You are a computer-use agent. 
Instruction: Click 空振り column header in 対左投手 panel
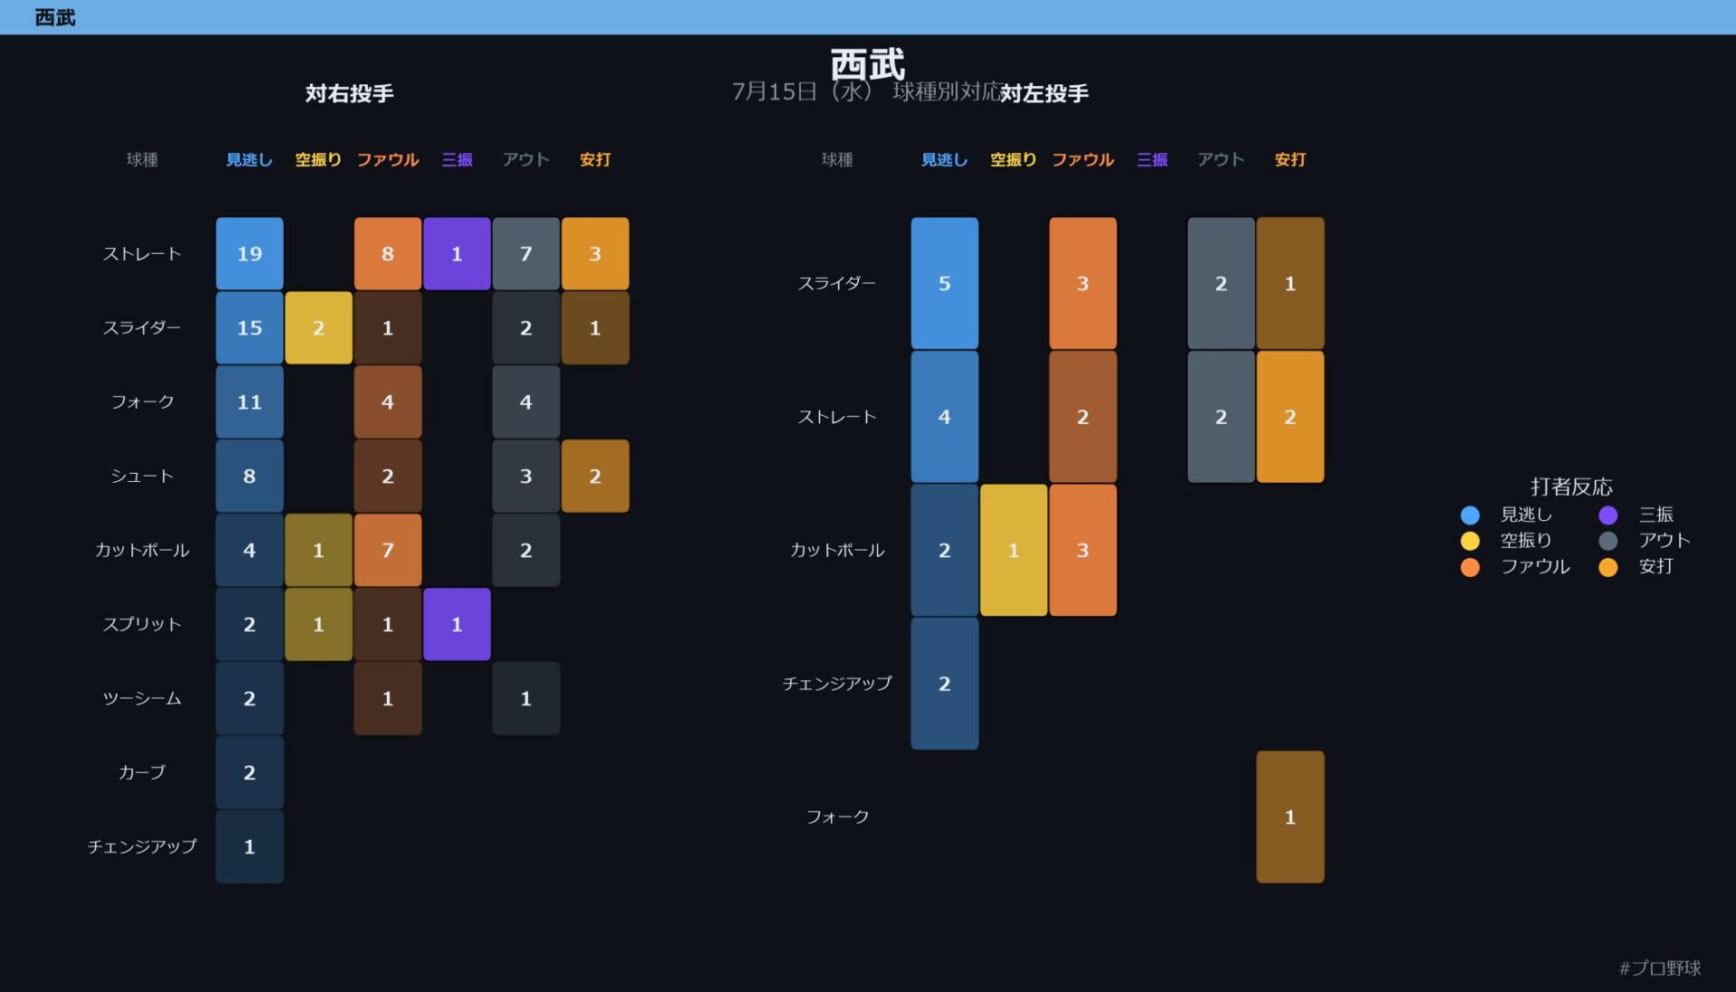[x=1014, y=160]
